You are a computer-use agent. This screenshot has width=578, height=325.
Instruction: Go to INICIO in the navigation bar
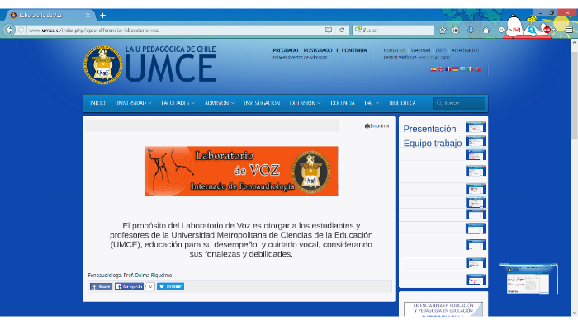pos(97,103)
